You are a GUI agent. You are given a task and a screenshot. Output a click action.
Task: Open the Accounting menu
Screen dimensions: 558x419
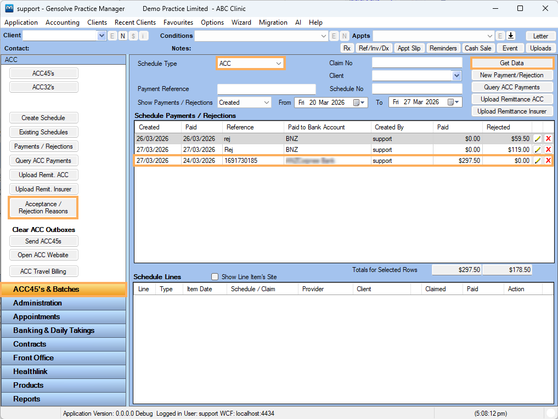click(63, 22)
